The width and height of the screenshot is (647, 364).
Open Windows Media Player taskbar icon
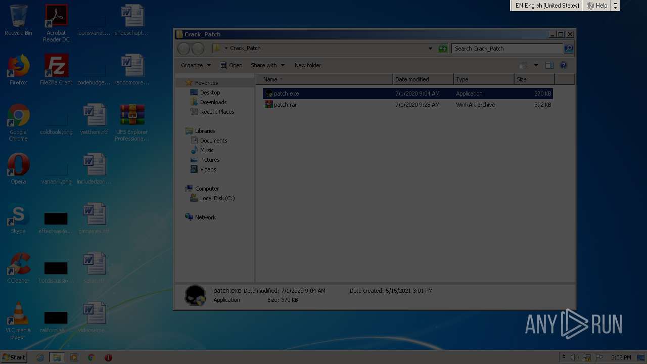[x=74, y=357]
